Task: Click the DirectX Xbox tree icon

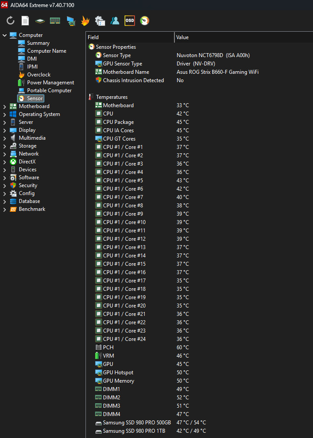Action: coord(13,162)
